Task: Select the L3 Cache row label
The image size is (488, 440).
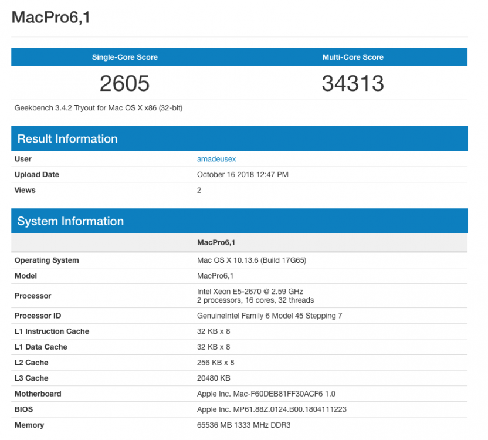Action: 32,378
